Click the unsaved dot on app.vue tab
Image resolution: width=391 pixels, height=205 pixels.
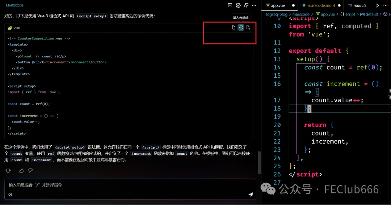click(293, 5)
